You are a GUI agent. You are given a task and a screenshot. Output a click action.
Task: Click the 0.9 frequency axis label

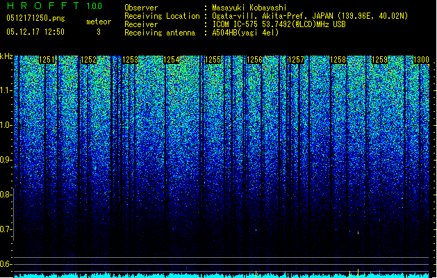click(6, 160)
